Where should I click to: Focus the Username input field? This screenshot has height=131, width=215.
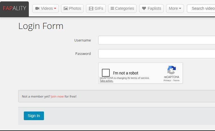click(156, 40)
